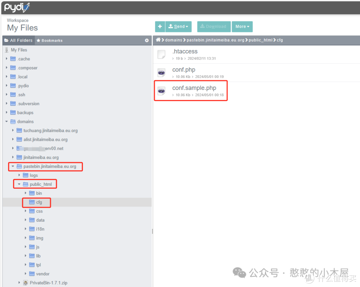The width and height of the screenshot is (360, 287).
Task: Click the .subversion folder icon
Action: (13, 104)
